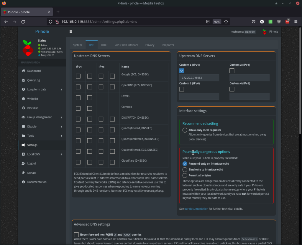This screenshot has width=302, height=245.
Task: Open the 'our documentation' link
Action: tap(196, 209)
